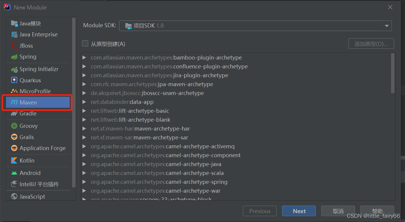Click the 添加原型(D)... button

[x=371, y=44]
